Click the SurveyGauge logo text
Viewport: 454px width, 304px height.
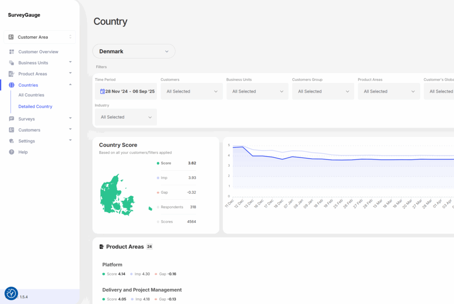click(24, 15)
